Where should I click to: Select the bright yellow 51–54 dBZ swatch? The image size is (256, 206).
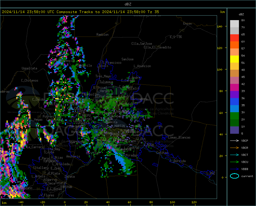pos(234,59)
